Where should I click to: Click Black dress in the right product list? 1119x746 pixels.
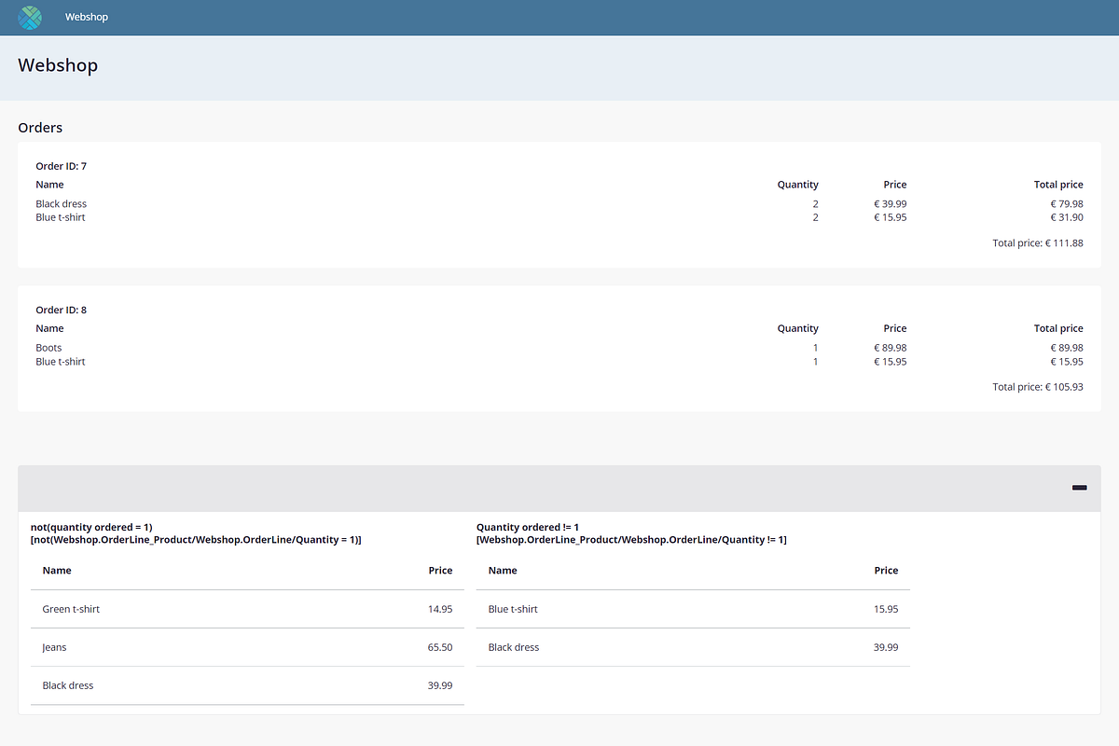pyautogui.click(x=513, y=646)
